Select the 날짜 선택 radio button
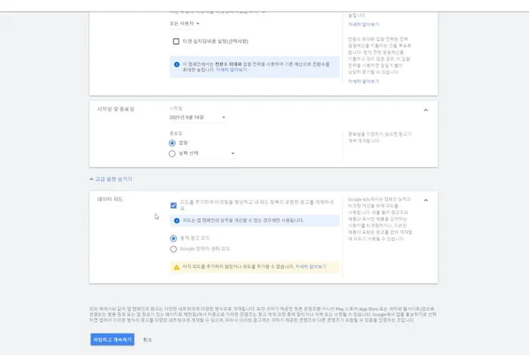529x355 pixels. [172, 154]
